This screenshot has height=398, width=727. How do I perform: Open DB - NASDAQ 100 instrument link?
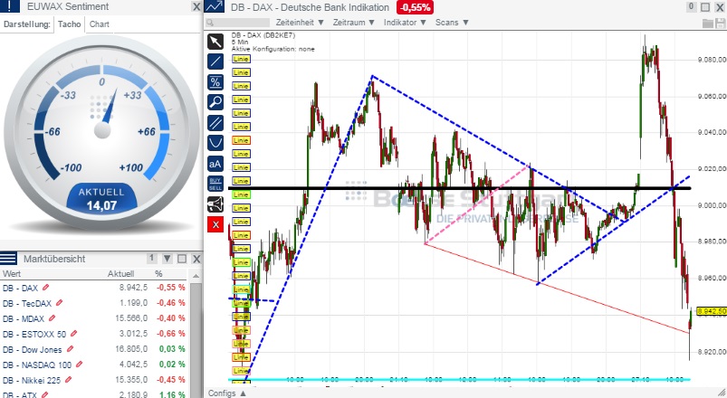click(x=37, y=365)
